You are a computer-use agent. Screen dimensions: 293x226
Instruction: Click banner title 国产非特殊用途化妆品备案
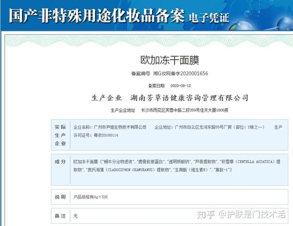coord(97,15)
